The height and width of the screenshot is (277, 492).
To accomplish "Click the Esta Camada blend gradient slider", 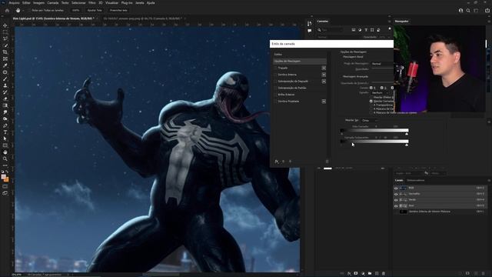I will tap(374, 130).
